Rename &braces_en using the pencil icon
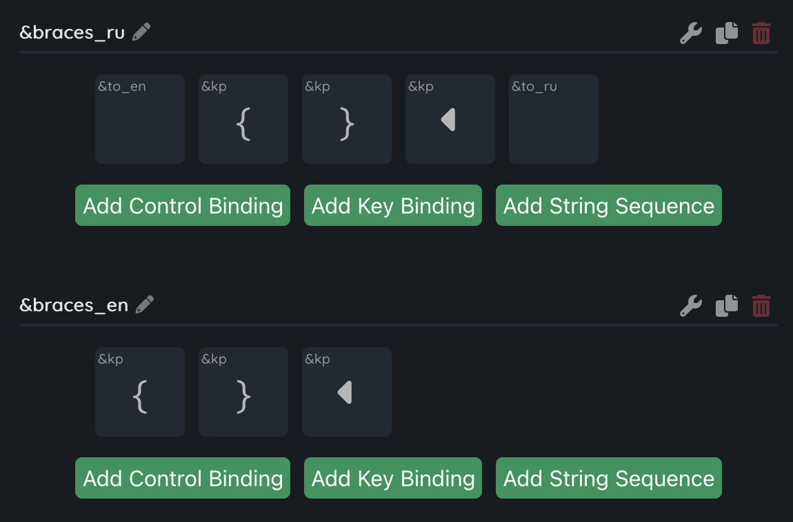The image size is (793, 522). [x=145, y=304]
